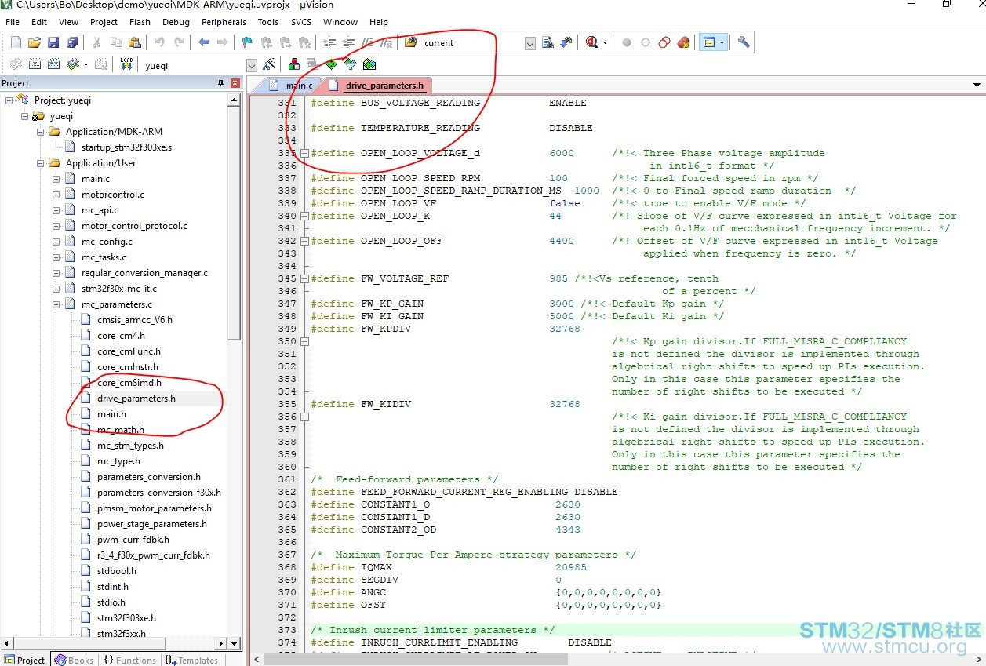Open Options for Target magic wand
Image resolution: width=986 pixels, height=666 pixels.
pyautogui.click(x=269, y=64)
